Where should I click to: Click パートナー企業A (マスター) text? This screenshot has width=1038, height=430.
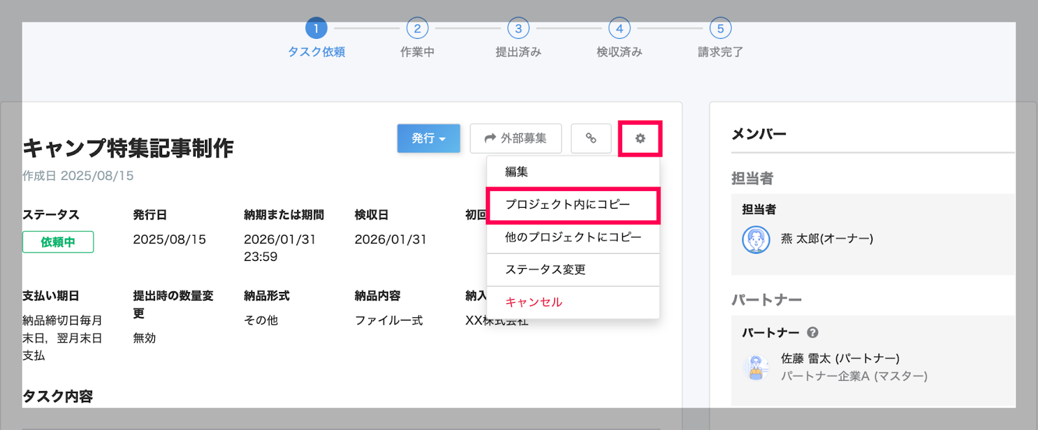(x=854, y=376)
